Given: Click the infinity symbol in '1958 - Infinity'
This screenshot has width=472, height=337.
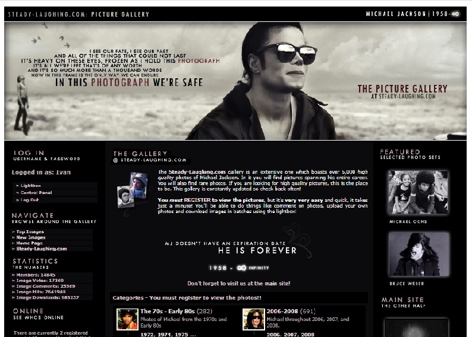Looking at the screenshot, I should [241, 268].
